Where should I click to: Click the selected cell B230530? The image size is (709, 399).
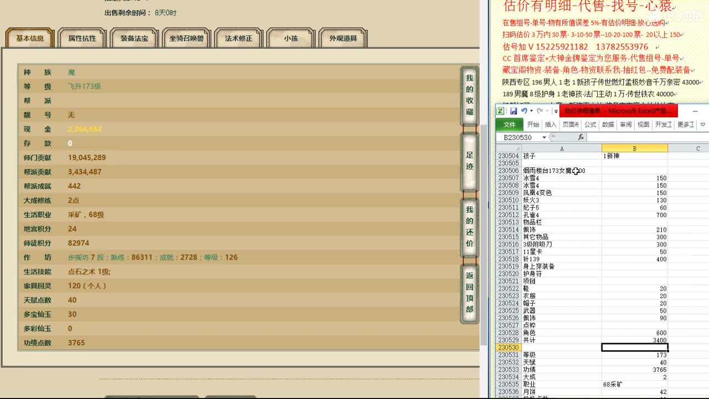point(635,347)
